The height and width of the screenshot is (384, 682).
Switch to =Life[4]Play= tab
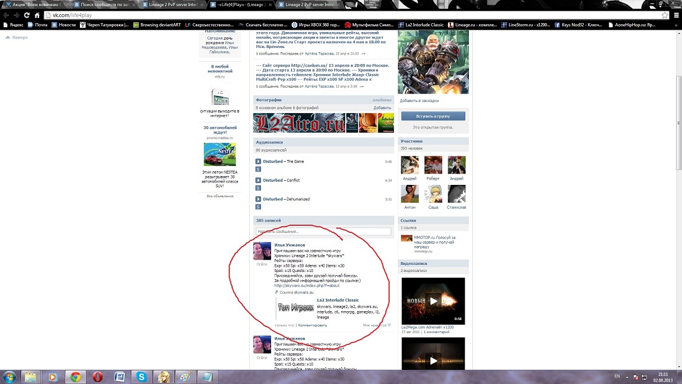(240, 5)
